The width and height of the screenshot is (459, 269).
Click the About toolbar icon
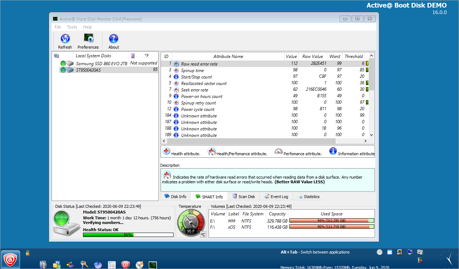point(114,39)
